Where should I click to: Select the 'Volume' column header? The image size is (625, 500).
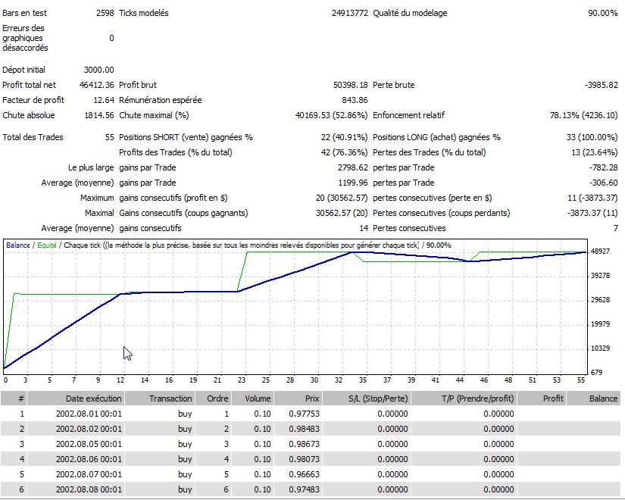(x=252, y=398)
